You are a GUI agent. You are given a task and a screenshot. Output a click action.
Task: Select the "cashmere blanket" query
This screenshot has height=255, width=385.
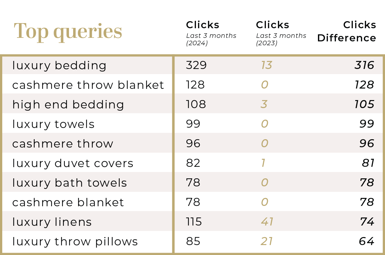(x=68, y=202)
